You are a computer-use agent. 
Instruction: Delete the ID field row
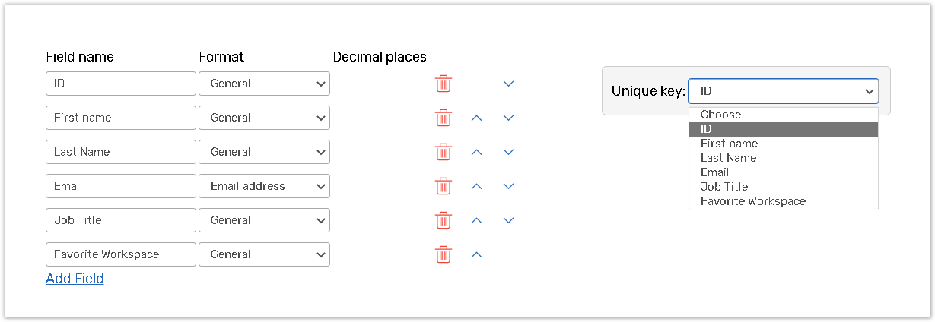pos(444,84)
